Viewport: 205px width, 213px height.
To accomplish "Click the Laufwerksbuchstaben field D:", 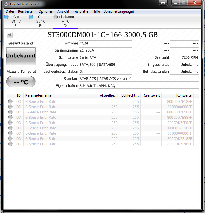I will point(106,72).
